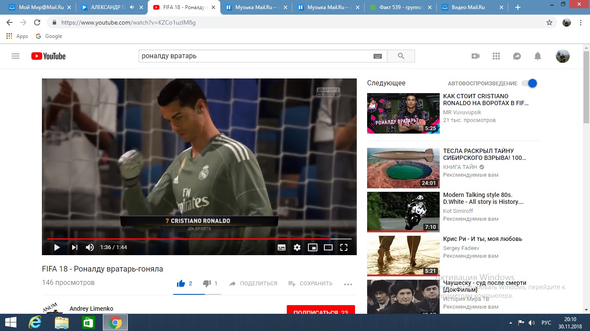
Task: Click the address bar URL
Action: pos(128,22)
